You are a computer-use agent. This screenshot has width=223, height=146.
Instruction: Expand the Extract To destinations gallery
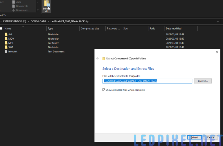38,10
